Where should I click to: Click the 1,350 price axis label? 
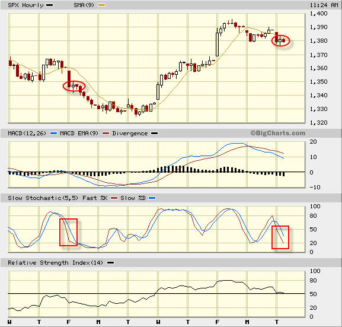click(319, 82)
